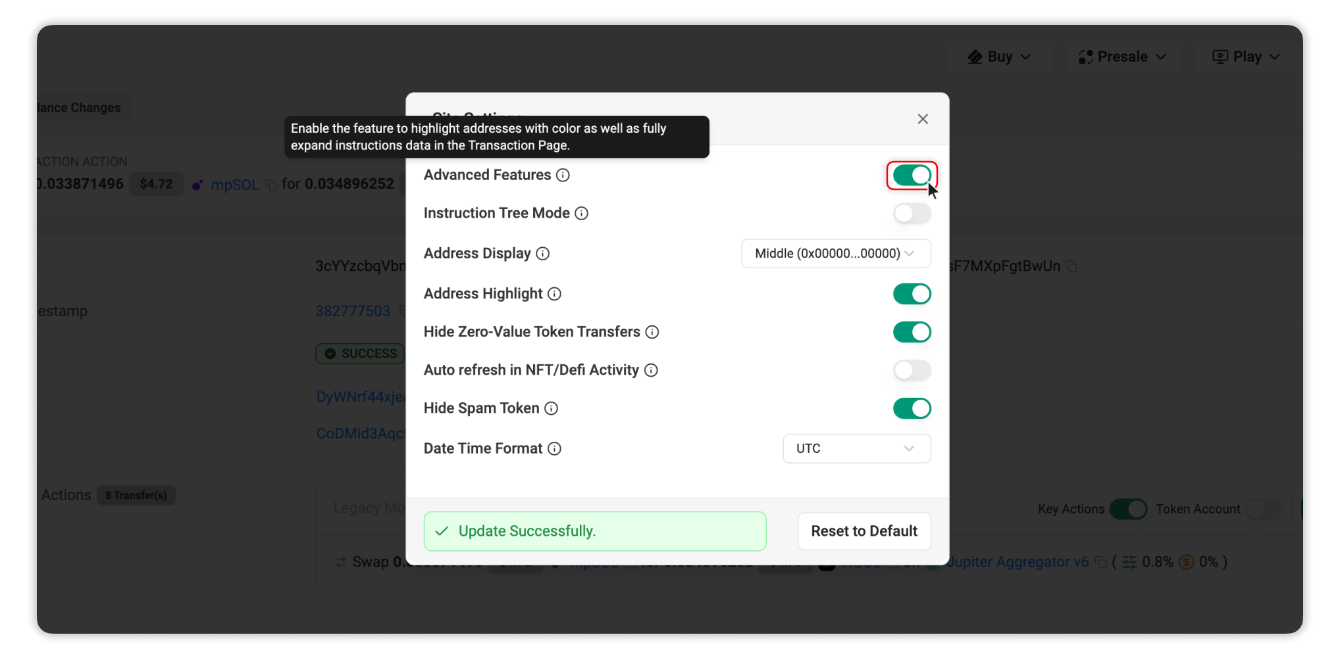The height and width of the screenshot is (660, 1340).
Task: Click the info icon next to Date Time Format
Action: click(x=554, y=448)
